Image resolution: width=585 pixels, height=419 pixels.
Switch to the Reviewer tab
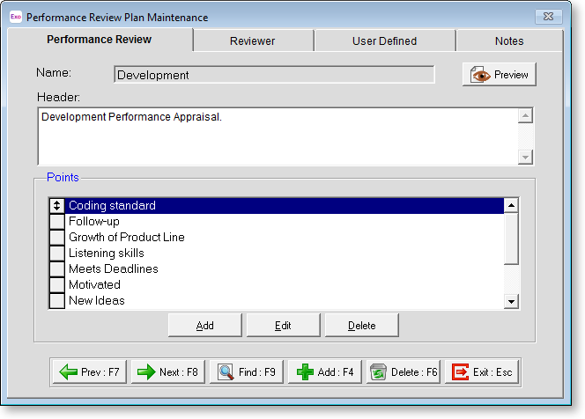click(x=253, y=40)
